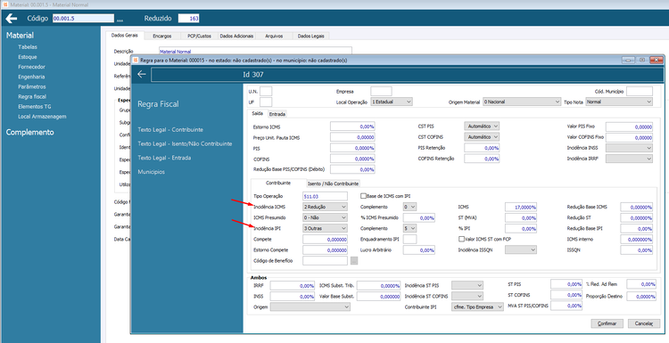
Task: Enable Base de ICMS com IPI checkbox
Action: coord(364,196)
